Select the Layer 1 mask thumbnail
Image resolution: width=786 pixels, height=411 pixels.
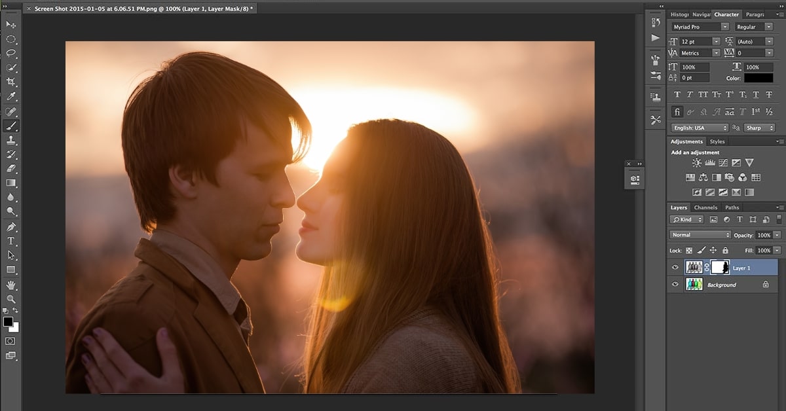tap(720, 267)
